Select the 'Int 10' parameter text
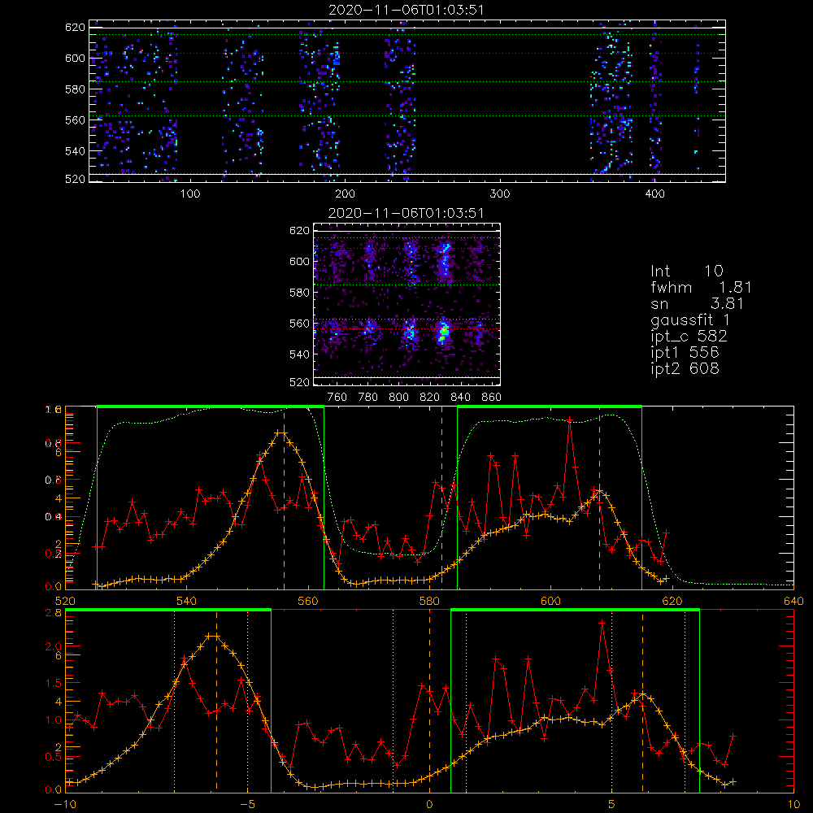Screen dimensions: 813x813 pos(687,271)
